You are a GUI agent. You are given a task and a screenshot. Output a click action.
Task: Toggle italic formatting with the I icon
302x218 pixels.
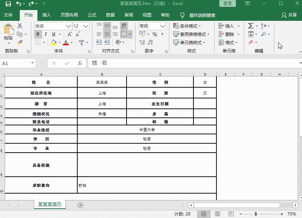(46, 33)
